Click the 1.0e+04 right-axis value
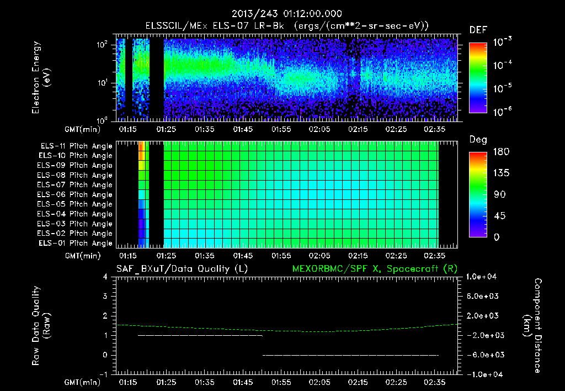This screenshot has height=391, width=565. coord(482,277)
